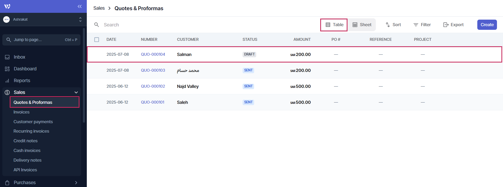
Task: Click the Create button
Action: (487, 25)
